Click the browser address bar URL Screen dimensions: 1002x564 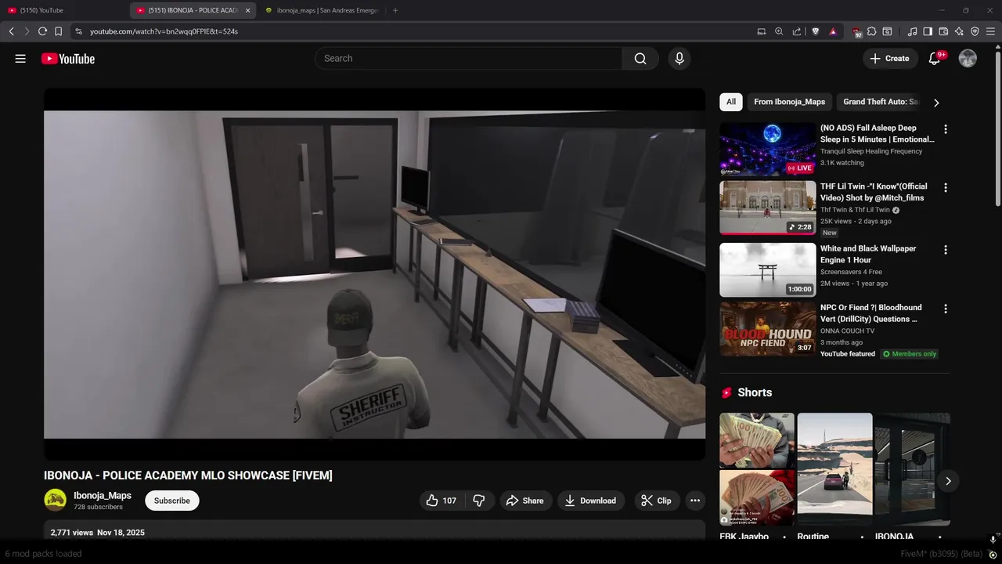click(x=164, y=31)
